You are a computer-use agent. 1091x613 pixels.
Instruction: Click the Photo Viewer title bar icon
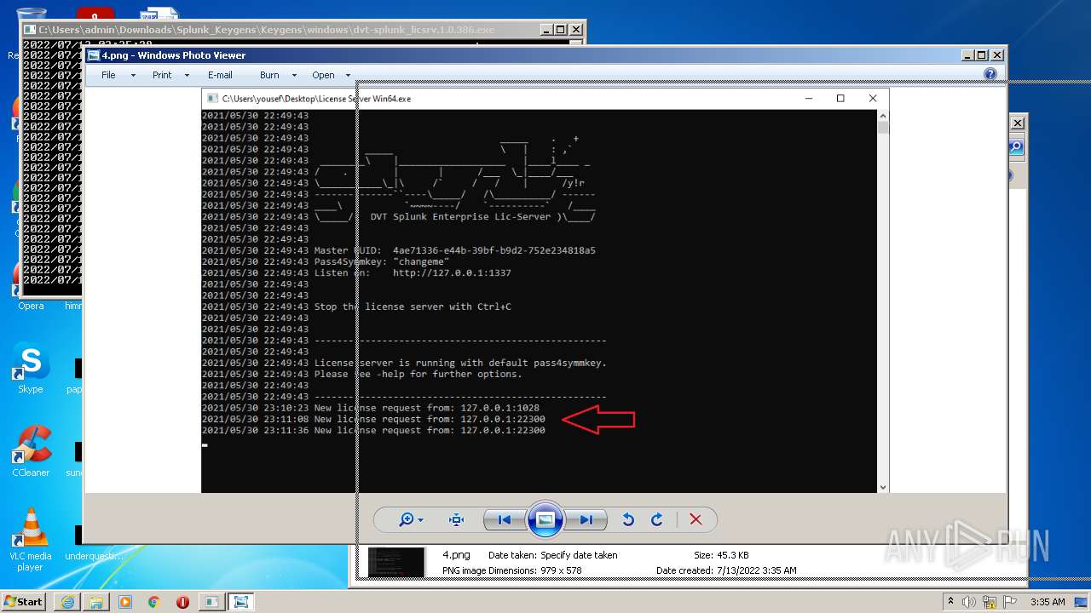[x=93, y=55]
